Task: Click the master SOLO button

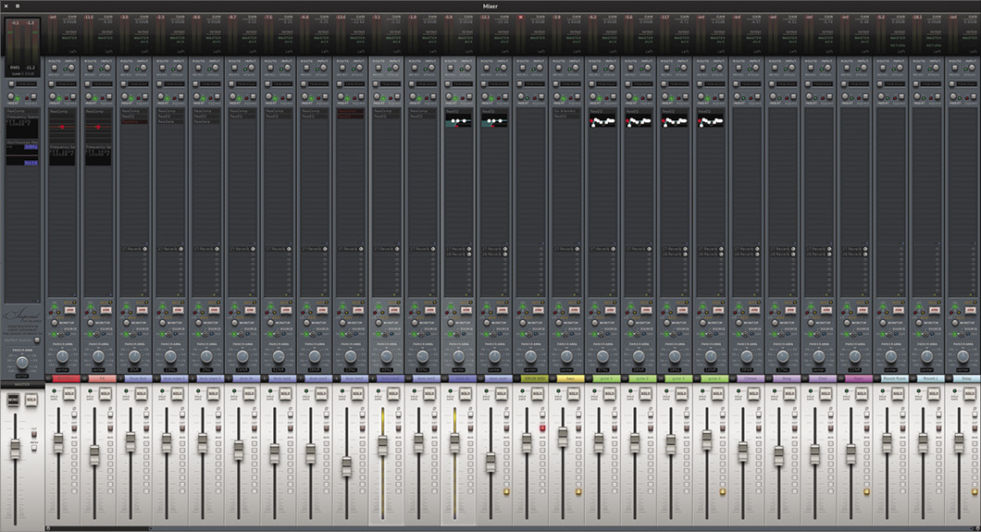Action: (31, 400)
